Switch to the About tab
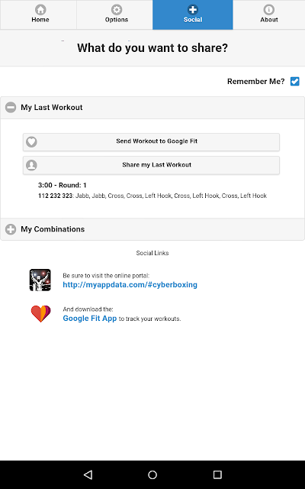This screenshot has width=305, height=489. click(x=269, y=15)
